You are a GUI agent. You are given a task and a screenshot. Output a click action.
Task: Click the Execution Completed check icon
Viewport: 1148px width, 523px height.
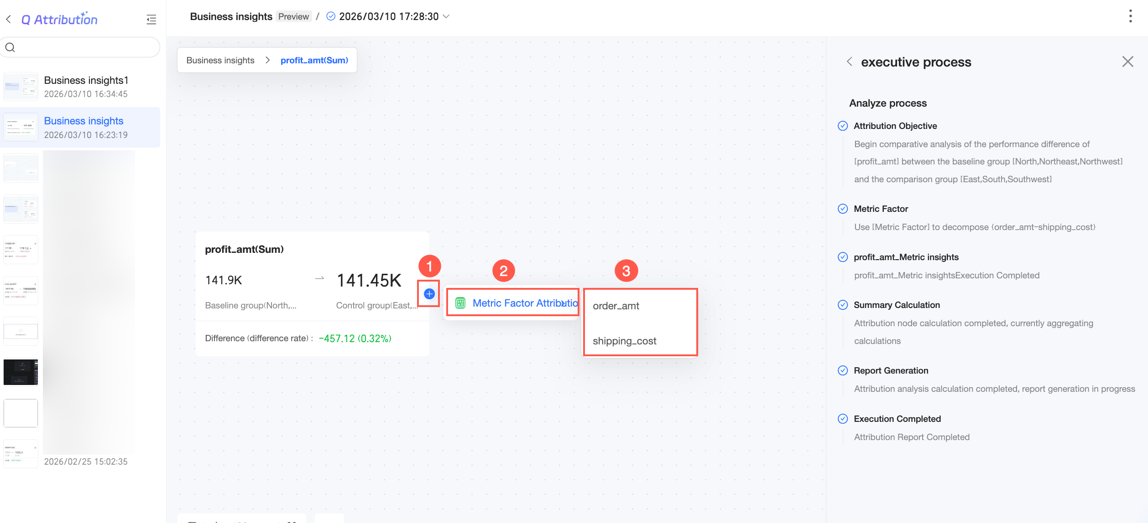point(843,419)
